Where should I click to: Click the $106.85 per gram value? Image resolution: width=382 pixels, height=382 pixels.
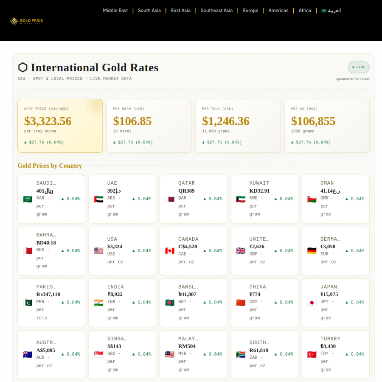point(132,121)
